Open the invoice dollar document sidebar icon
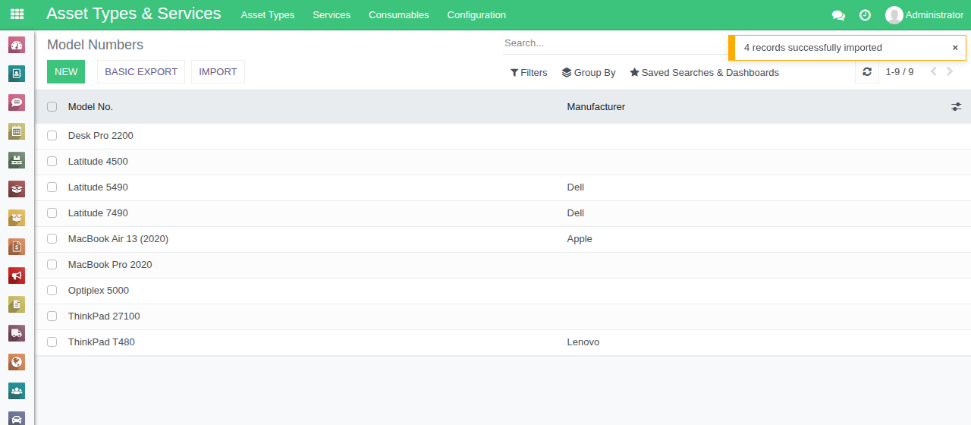Image resolution: width=971 pixels, height=425 pixels. click(17, 247)
